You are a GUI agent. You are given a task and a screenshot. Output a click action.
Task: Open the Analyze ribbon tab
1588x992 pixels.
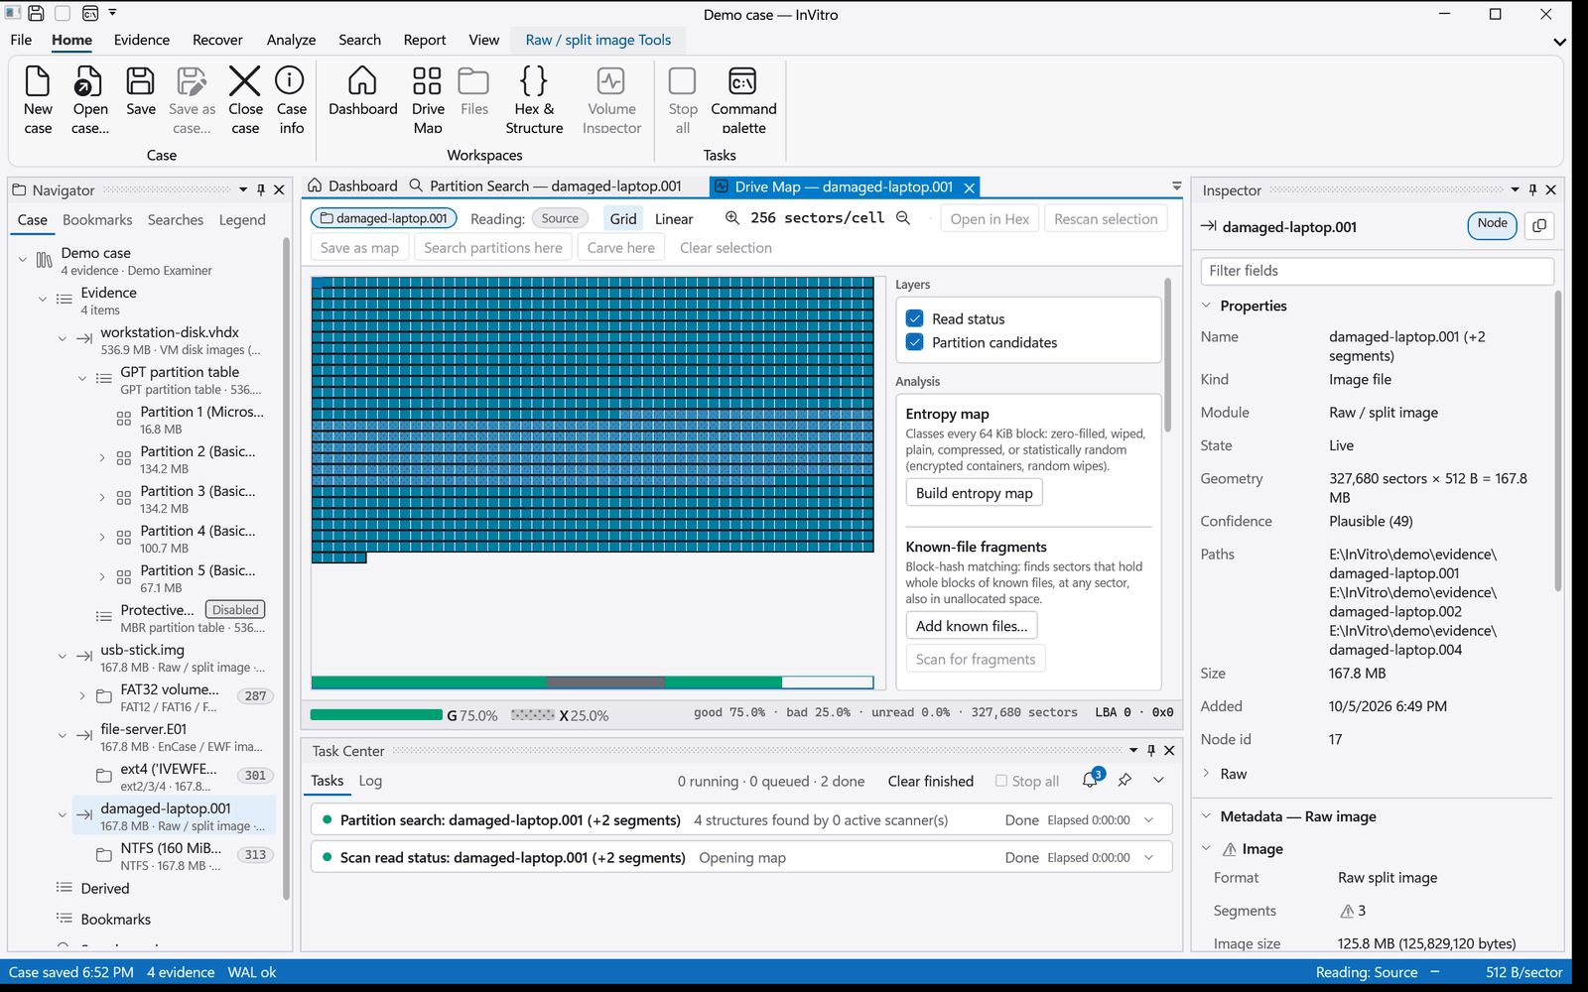tap(291, 40)
